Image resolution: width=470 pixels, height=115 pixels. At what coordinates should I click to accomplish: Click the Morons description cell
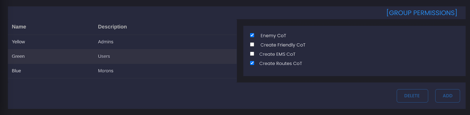105,71
